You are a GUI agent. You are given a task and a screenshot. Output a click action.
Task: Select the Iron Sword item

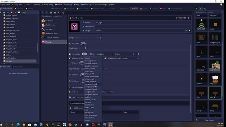[x=54, y=29]
